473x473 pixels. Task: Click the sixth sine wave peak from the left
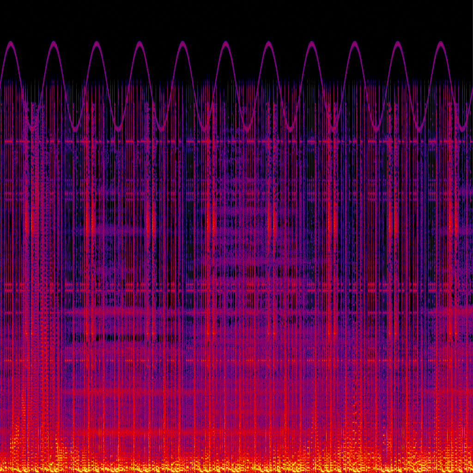pyautogui.click(x=225, y=43)
